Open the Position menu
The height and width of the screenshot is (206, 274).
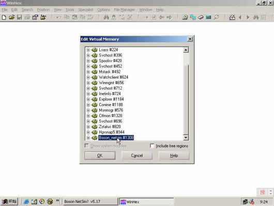click(43, 10)
